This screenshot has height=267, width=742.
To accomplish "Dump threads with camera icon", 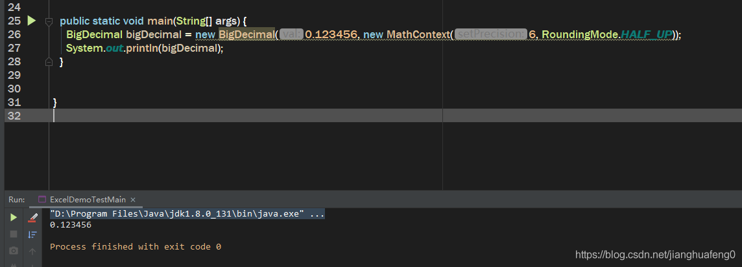I will [13, 251].
